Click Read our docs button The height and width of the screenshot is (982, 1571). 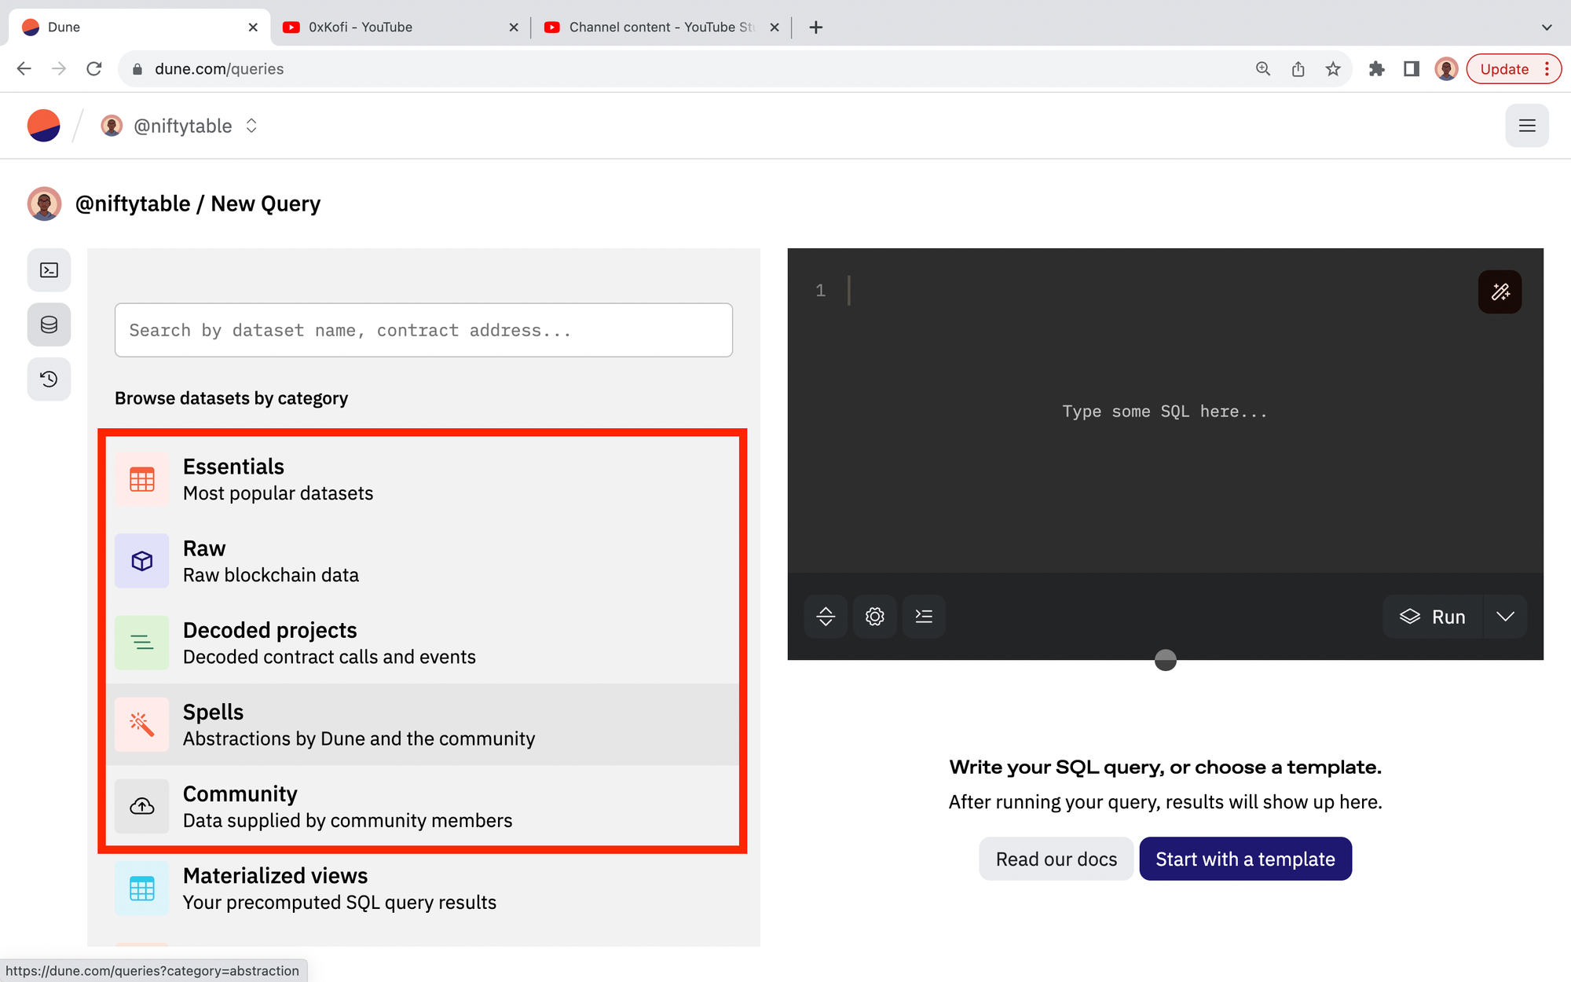1056,859
